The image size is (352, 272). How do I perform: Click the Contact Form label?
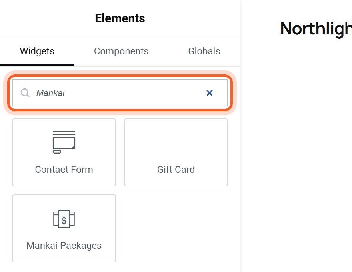pyautogui.click(x=64, y=170)
